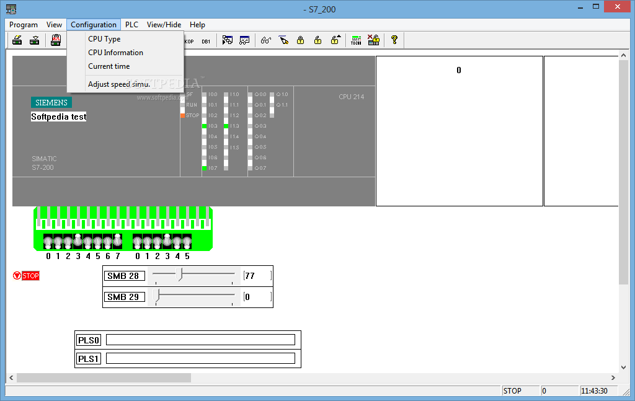The height and width of the screenshot is (401, 635).
Task: Open the PLC menu
Action: click(131, 25)
